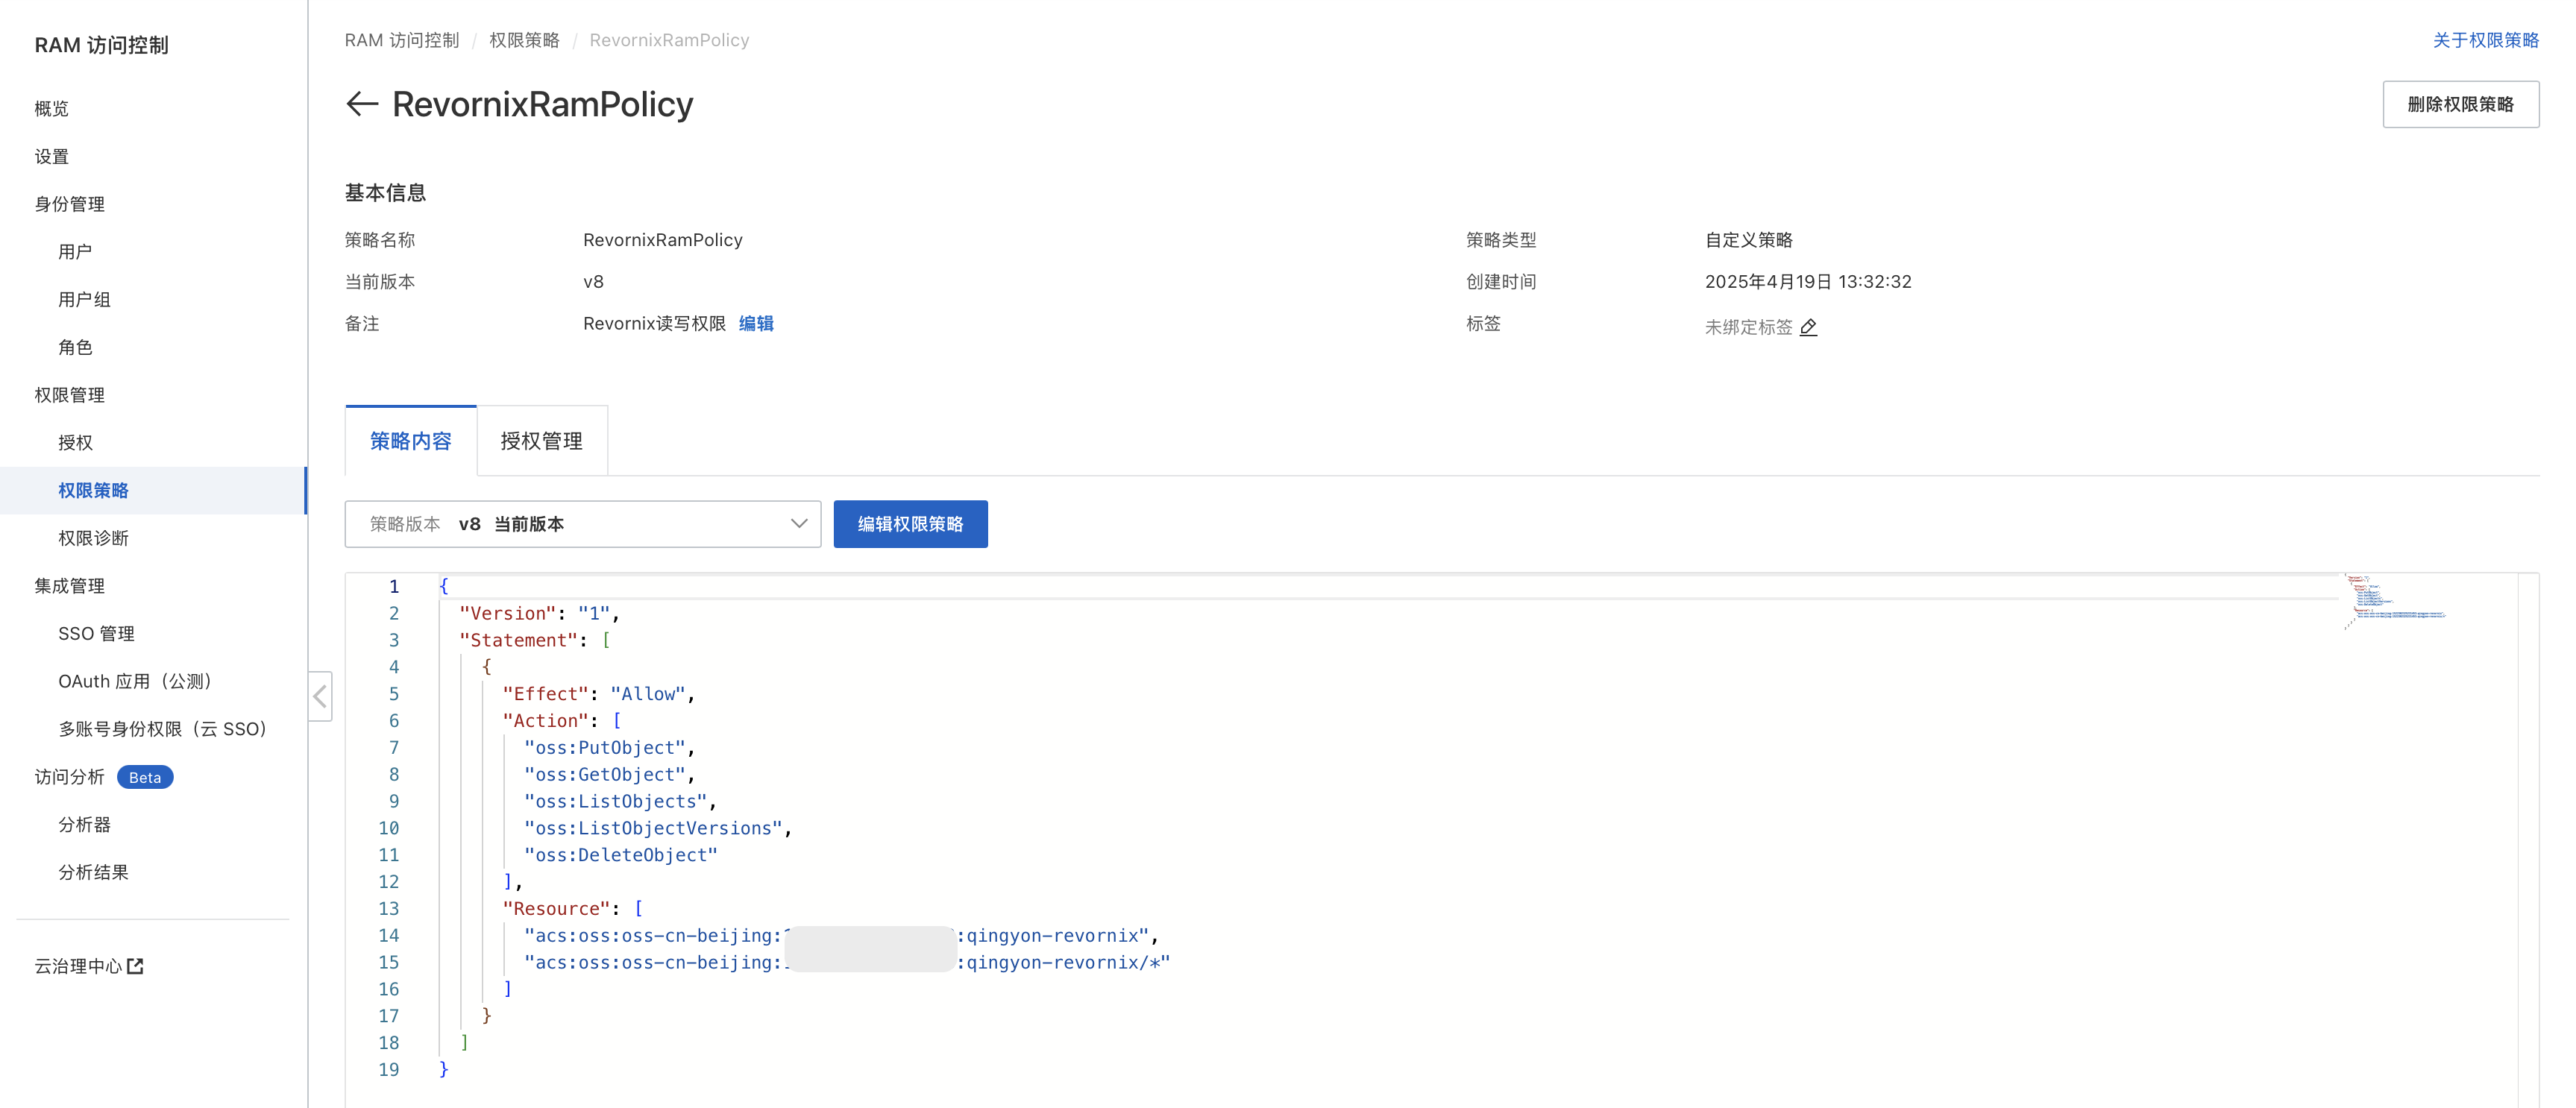Switch to the 授权管理 tab
Screen dimensions: 2576x1108
[541, 441]
